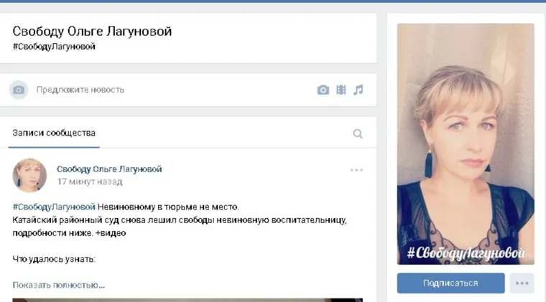Screen dimensions: 546x302
Task: Open the post timestamp 17 минут назад
Action: coord(90,181)
